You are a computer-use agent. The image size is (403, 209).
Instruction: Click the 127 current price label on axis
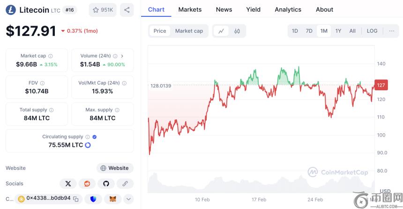381,85
